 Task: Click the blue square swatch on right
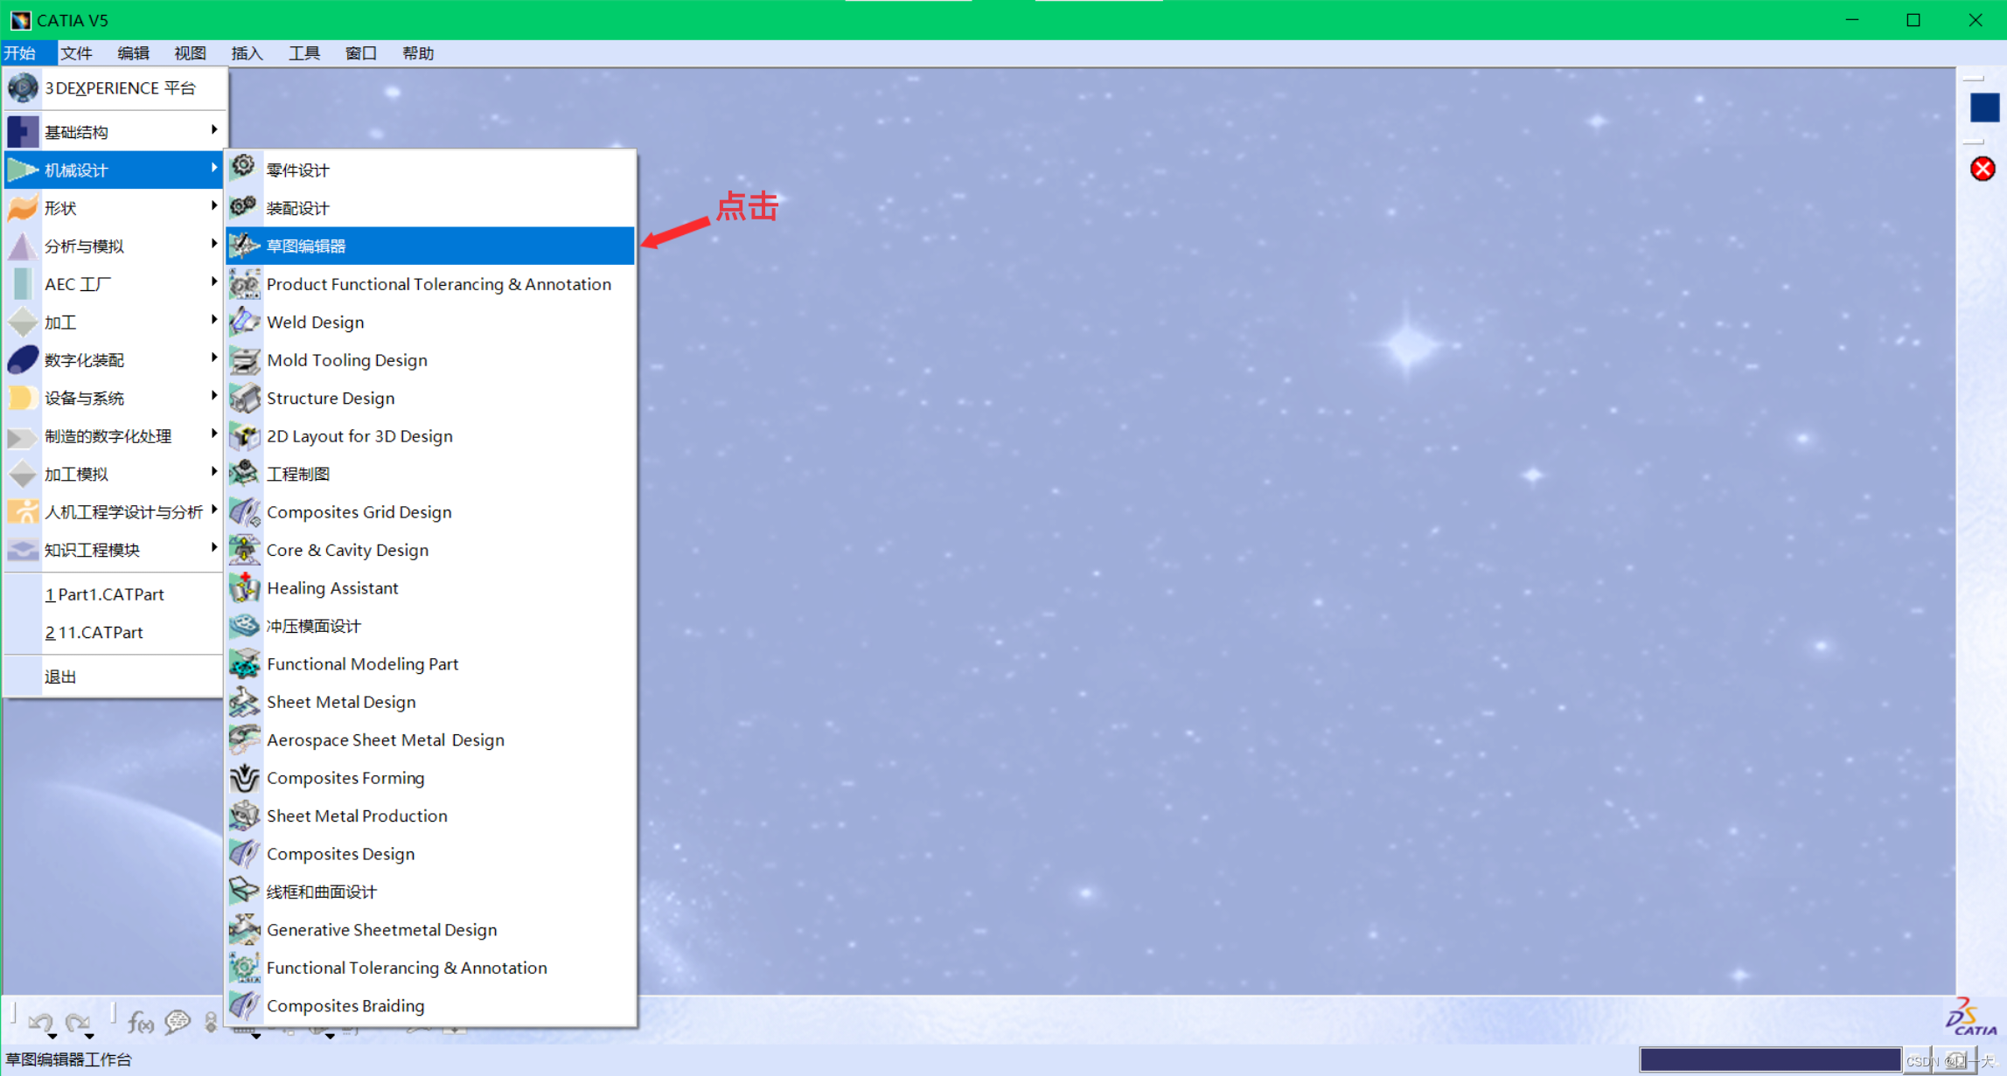(x=1983, y=108)
